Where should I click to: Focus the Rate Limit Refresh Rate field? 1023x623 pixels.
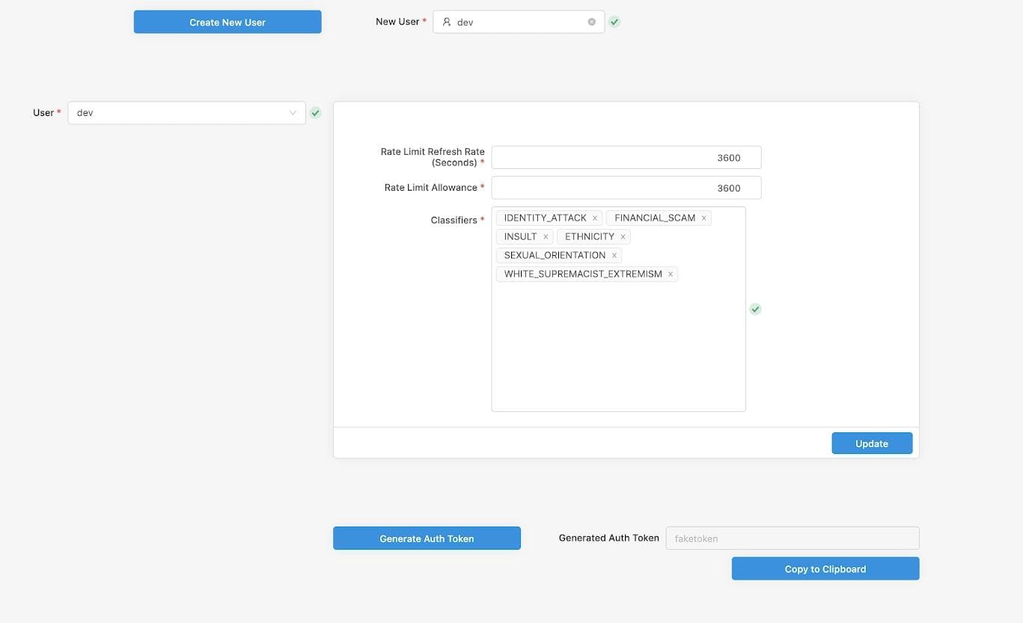[x=626, y=158]
